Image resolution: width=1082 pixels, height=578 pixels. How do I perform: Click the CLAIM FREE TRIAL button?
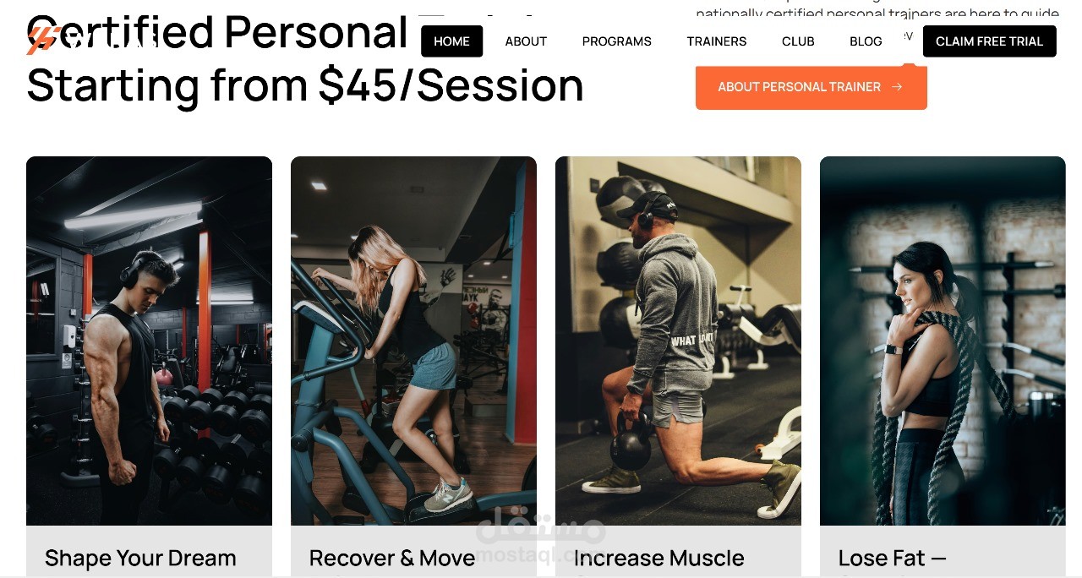pyautogui.click(x=989, y=41)
